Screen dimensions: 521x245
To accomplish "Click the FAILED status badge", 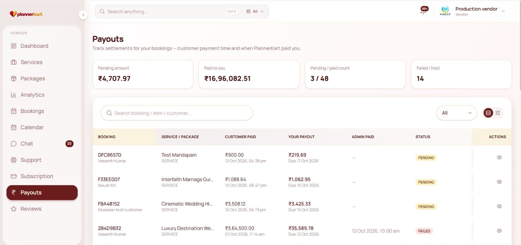I will coord(424,231).
